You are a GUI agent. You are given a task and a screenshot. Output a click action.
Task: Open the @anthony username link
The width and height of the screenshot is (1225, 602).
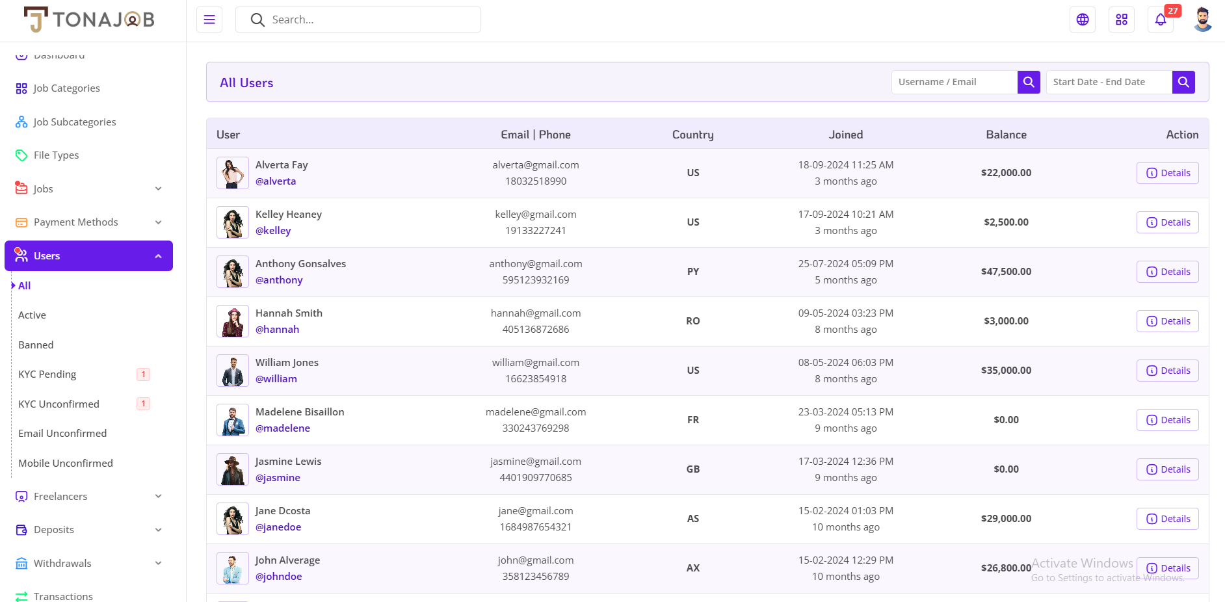pyautogui.click(x=279, y=280)
